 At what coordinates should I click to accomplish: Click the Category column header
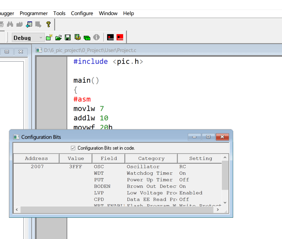coord(151,158)
